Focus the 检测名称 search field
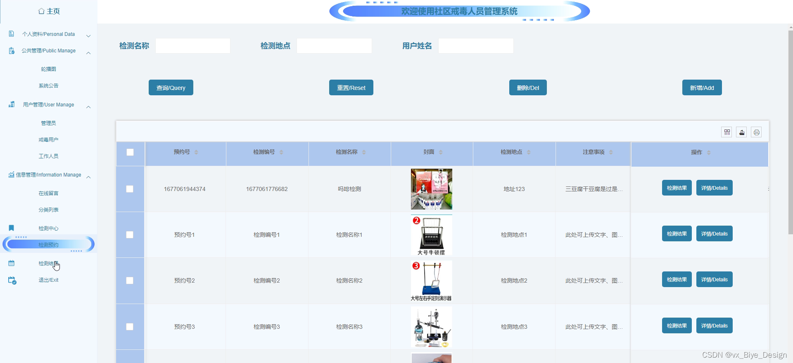Image resolution: width=793 pixels, height=363 pixels. coord(193,46)
